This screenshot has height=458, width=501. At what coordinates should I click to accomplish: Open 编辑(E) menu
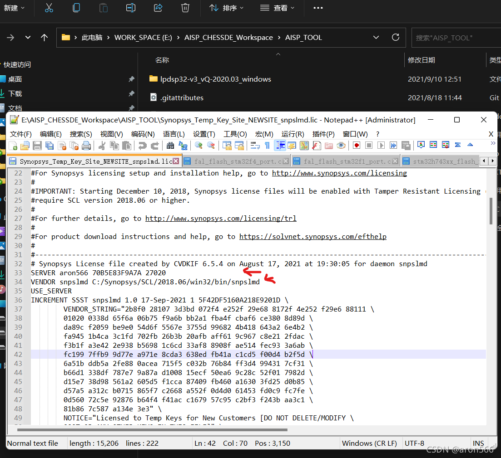pos(51,134)
